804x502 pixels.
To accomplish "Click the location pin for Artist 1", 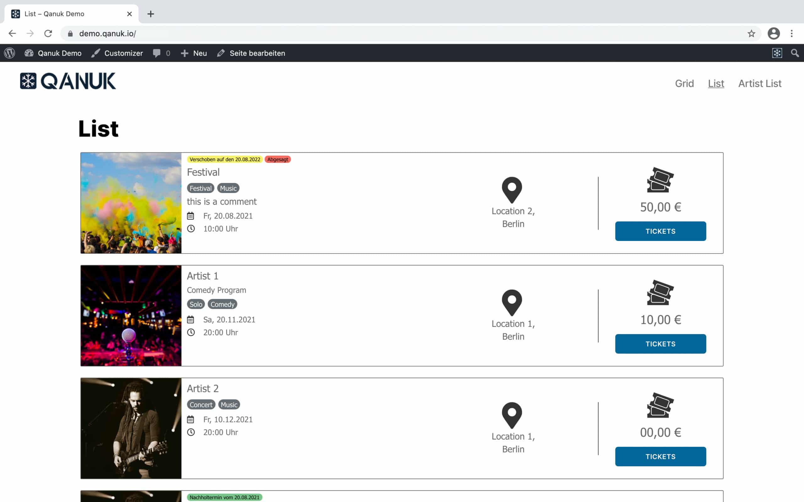I will click(512, 303).
